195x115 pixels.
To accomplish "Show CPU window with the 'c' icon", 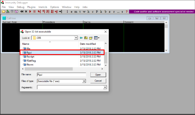I will click(93, 11).
